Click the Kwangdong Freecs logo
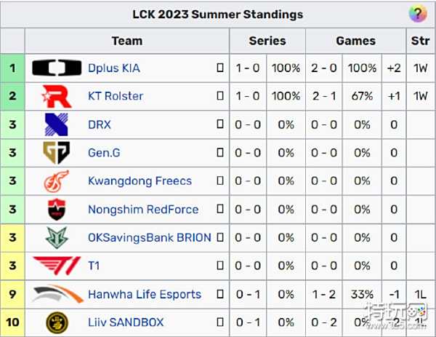The height and width of the screenshot is (337, 436). (x=57, y=181)
